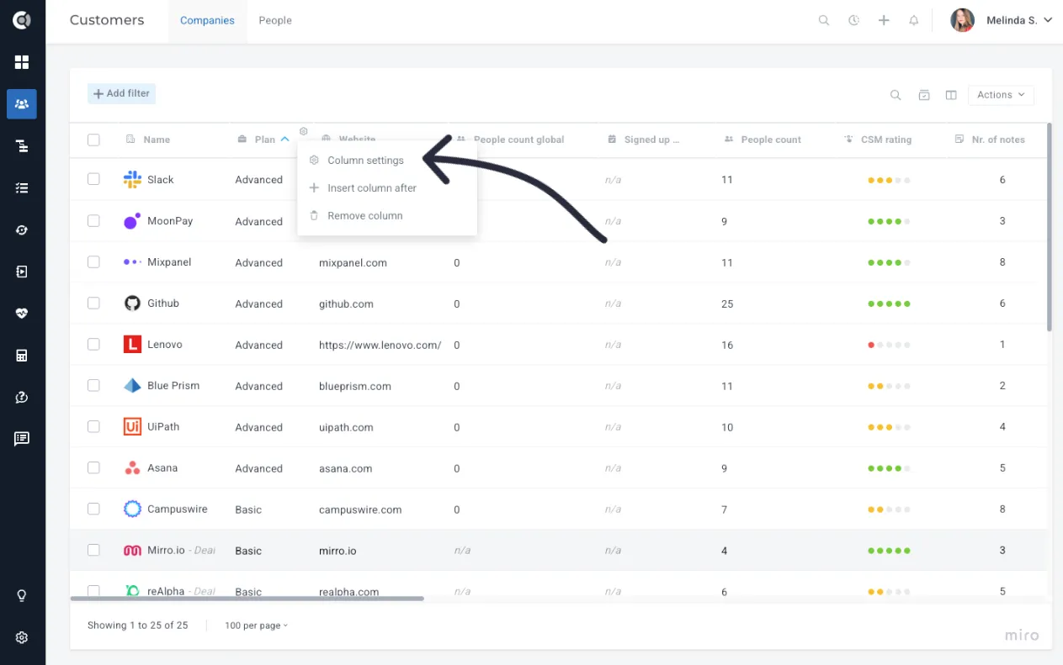Open the health heart icon in sidebar
Viewport: 1063px width, 665px height.
tap(22, 314)
